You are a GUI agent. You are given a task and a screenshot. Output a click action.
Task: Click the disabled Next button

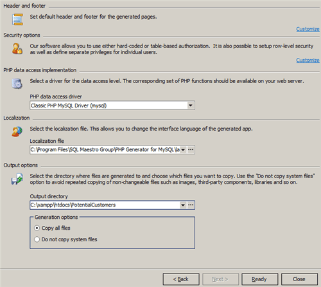click(221, 279)
